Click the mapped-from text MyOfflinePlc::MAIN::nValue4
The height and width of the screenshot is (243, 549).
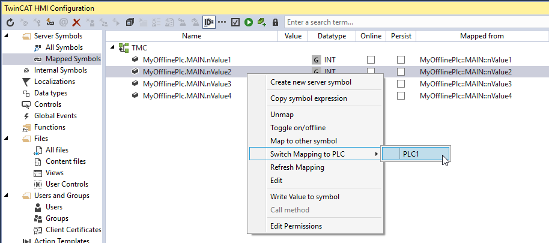[466, 96]
